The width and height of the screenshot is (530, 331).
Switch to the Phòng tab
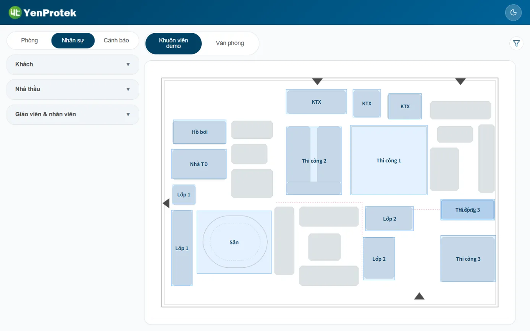pyautogui.click(x=29, y=40)
